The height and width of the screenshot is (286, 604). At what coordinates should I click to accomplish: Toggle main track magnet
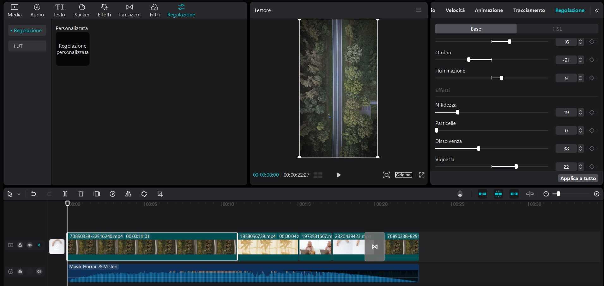[x=482, y=194]
